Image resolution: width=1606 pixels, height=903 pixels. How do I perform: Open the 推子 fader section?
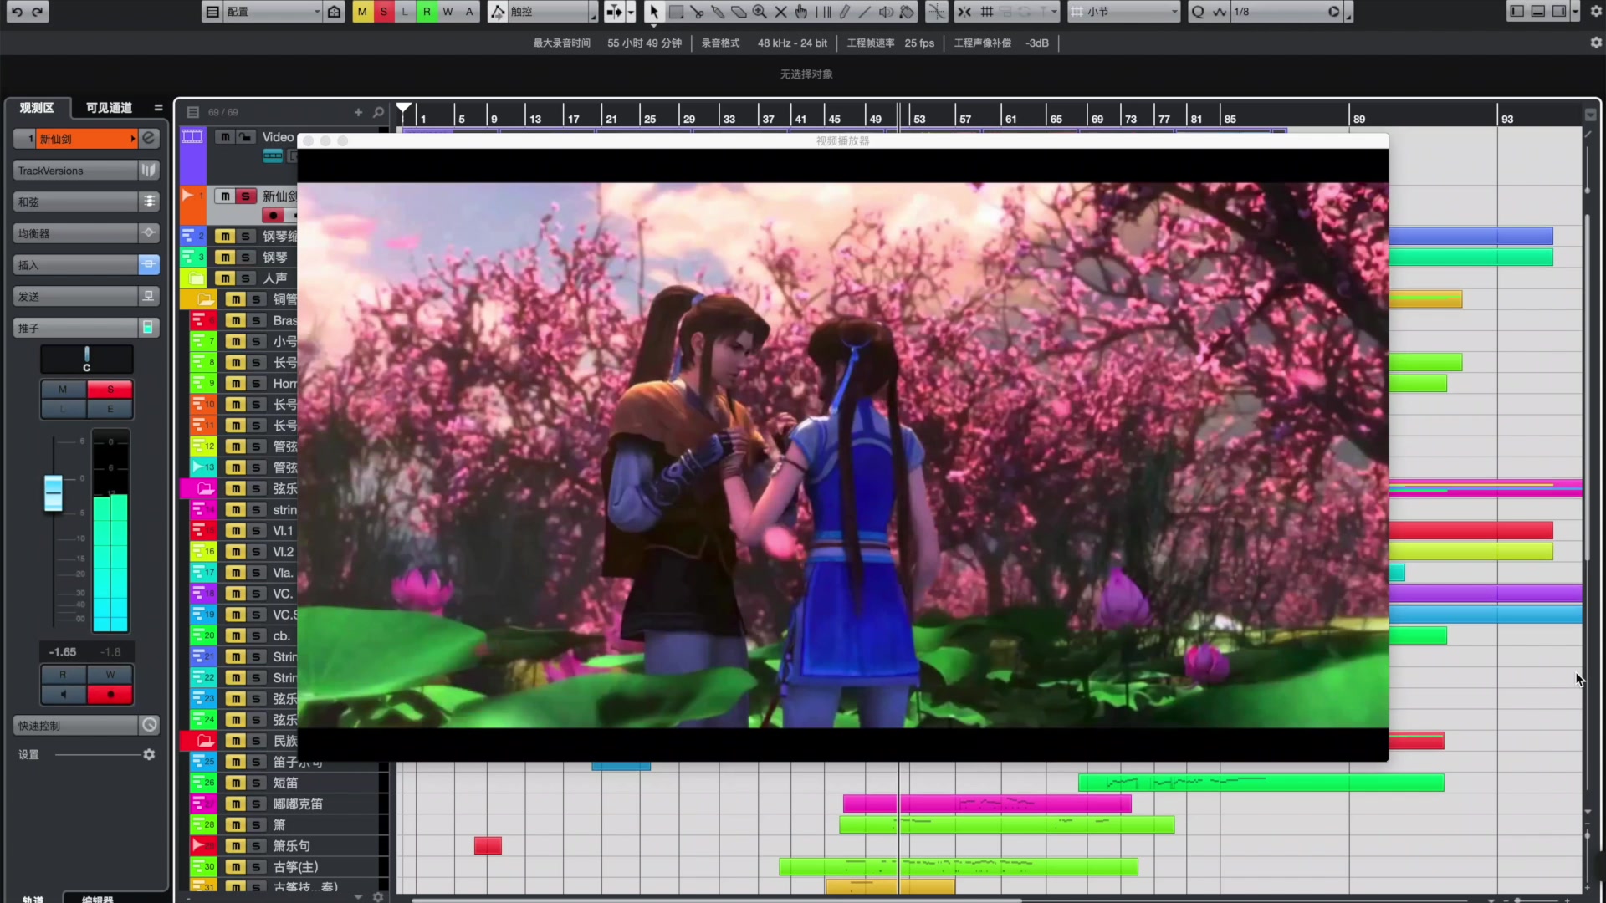point(85,328)
